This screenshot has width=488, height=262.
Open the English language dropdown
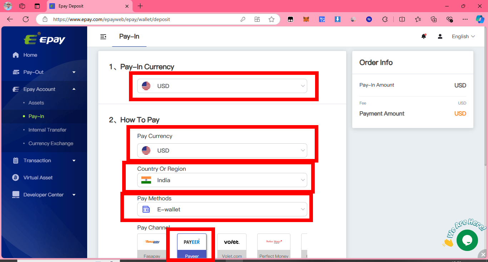pyautogui.click(x=463, y=36)
